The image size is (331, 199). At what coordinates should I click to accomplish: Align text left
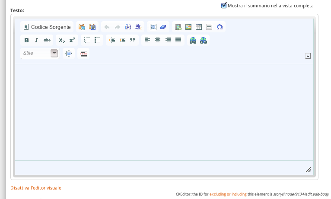coord(147,40)
